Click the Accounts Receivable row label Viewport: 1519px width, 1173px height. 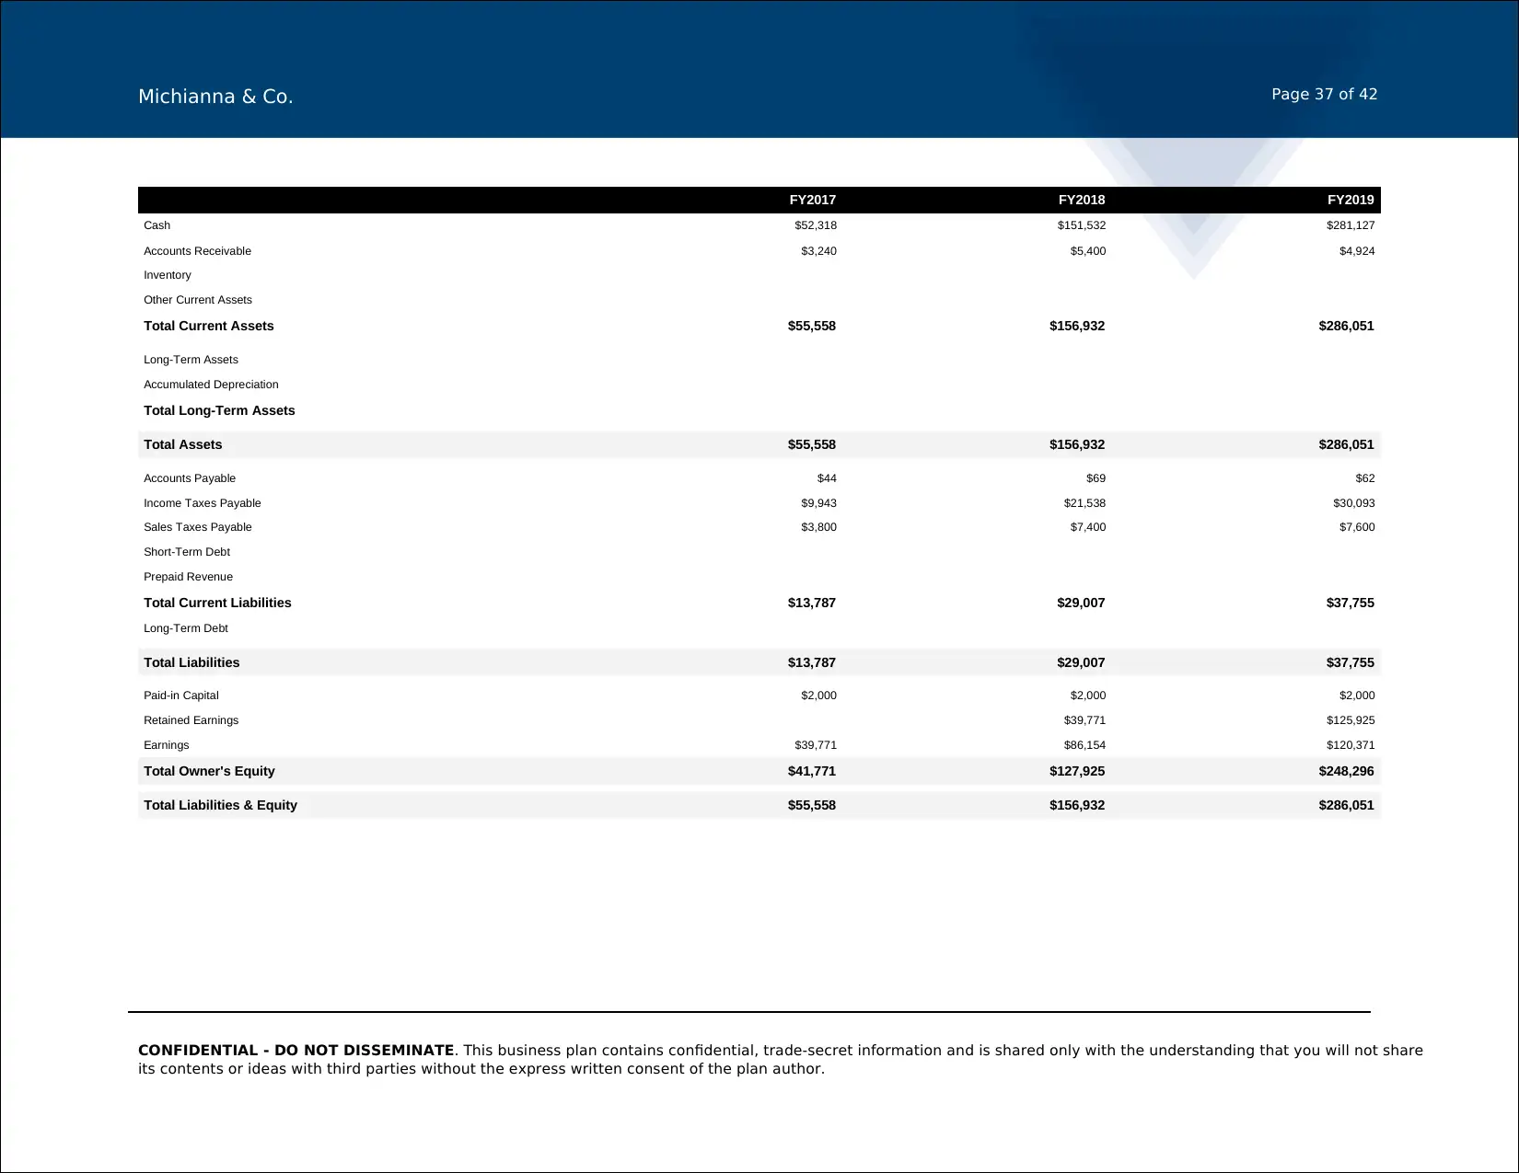(197, 251)
